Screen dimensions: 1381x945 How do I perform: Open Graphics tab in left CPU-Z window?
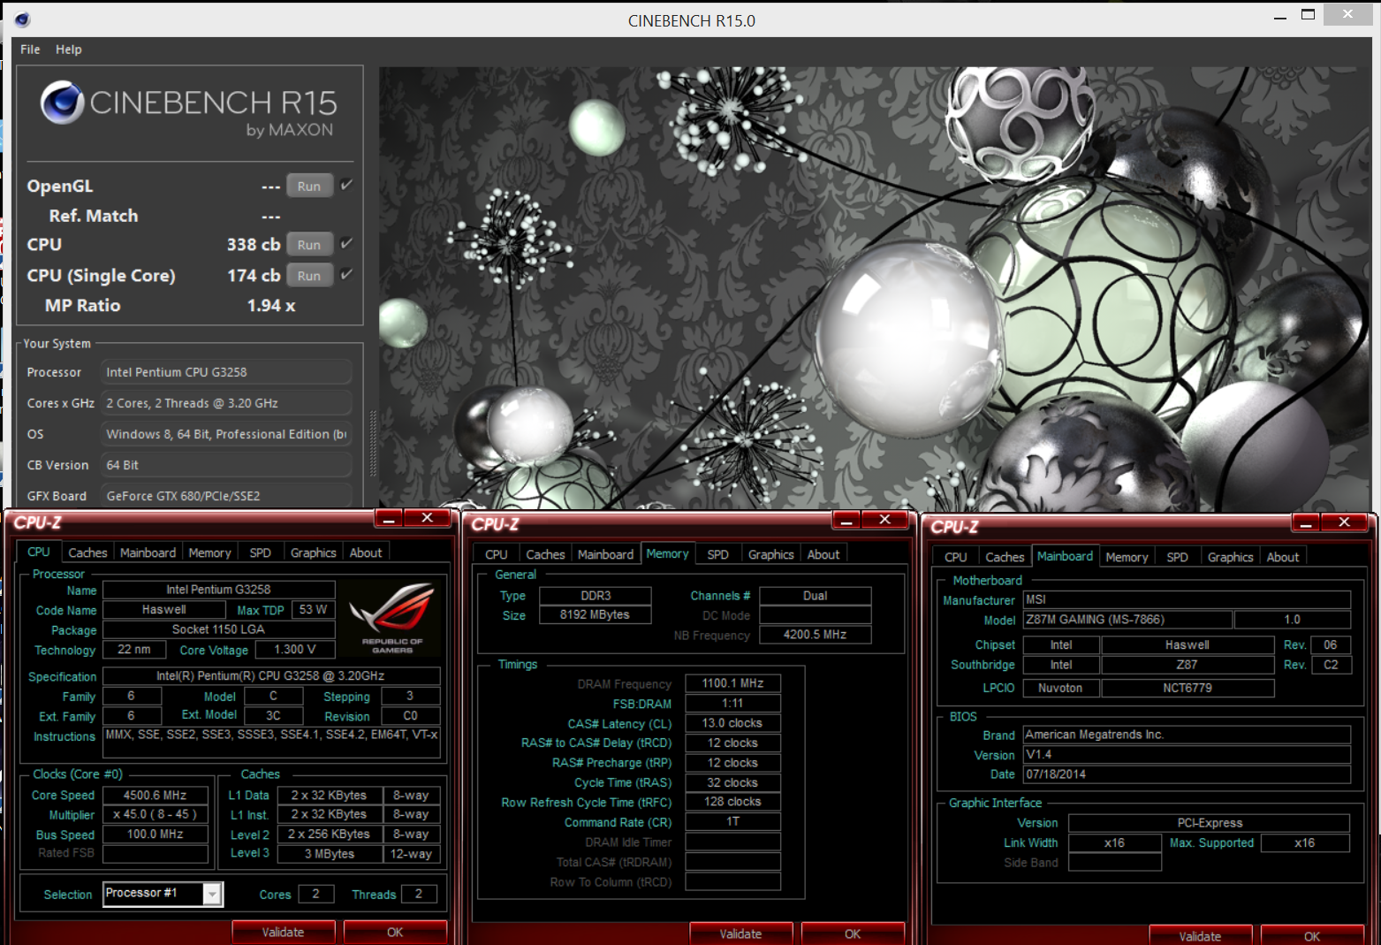click(x=314, y=553)
